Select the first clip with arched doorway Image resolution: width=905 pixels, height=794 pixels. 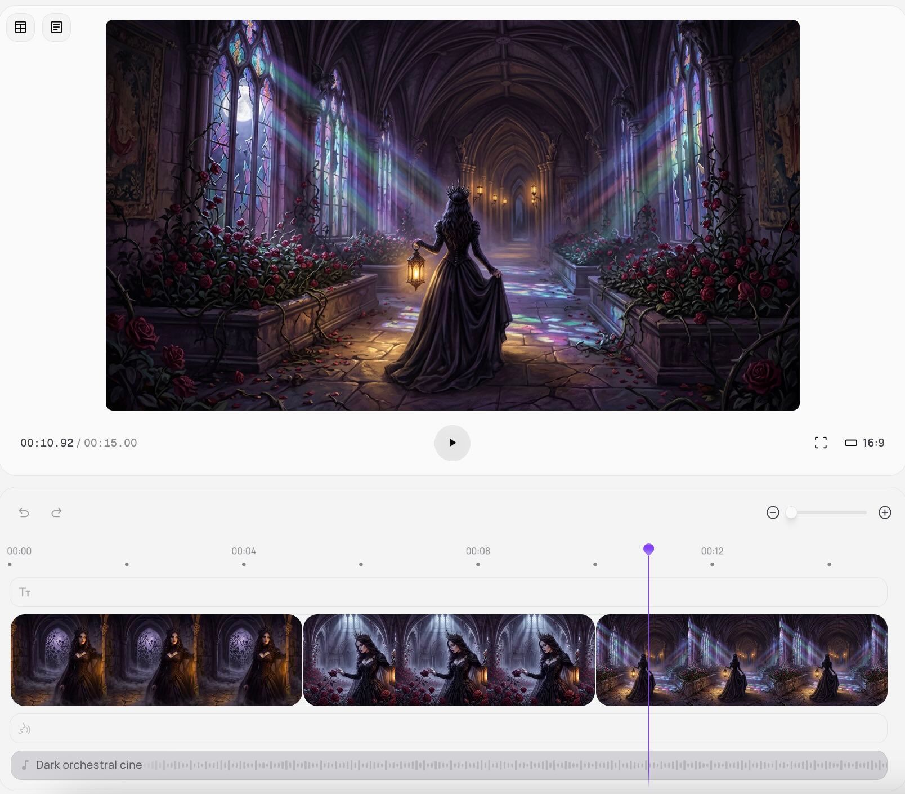(156, 660)
